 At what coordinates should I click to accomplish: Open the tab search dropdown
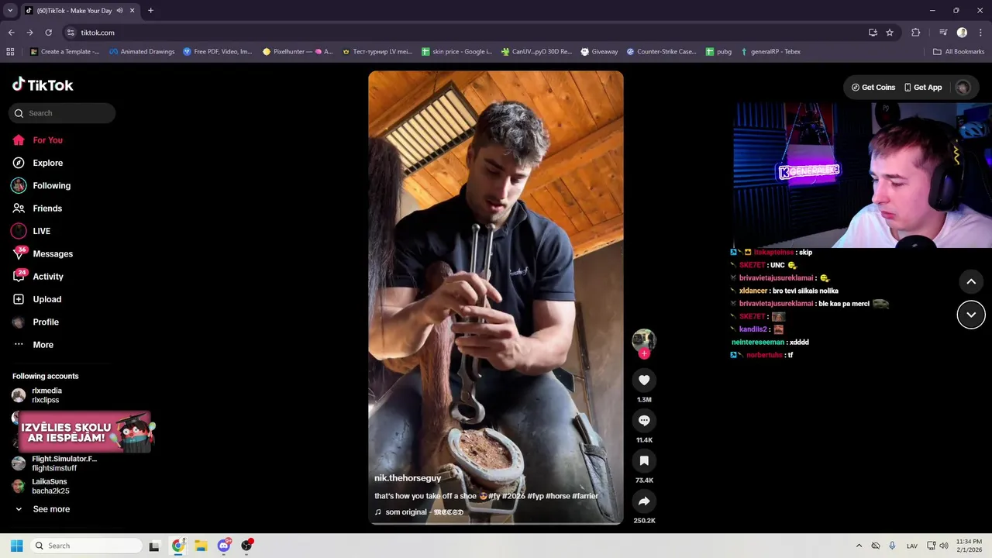click(x=10, y=11)
